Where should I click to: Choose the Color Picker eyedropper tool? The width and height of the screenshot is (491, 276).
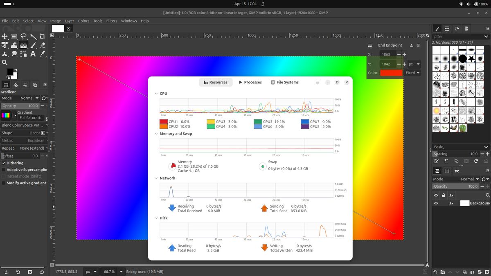pos(42,54)
